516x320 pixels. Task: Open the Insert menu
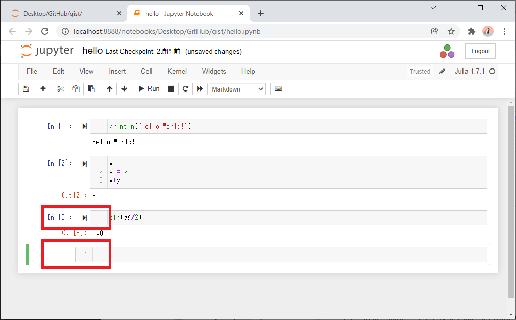pyautogui.click(x=117, y=72)
